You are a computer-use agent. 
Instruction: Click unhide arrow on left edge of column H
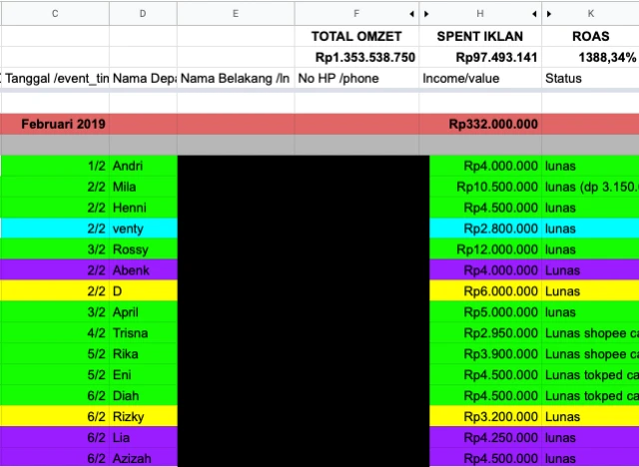click(x=427, y=13)
